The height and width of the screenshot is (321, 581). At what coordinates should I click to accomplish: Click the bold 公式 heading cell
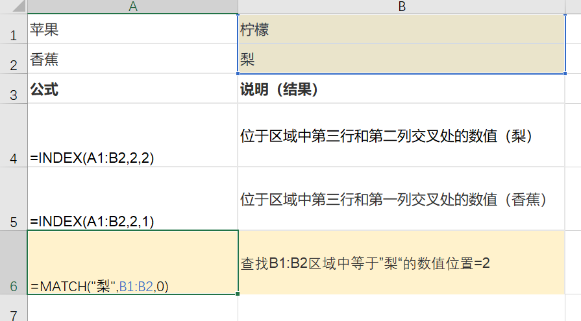click(132, 89)
